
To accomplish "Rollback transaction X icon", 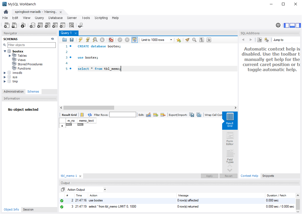I will coord(127,40).
